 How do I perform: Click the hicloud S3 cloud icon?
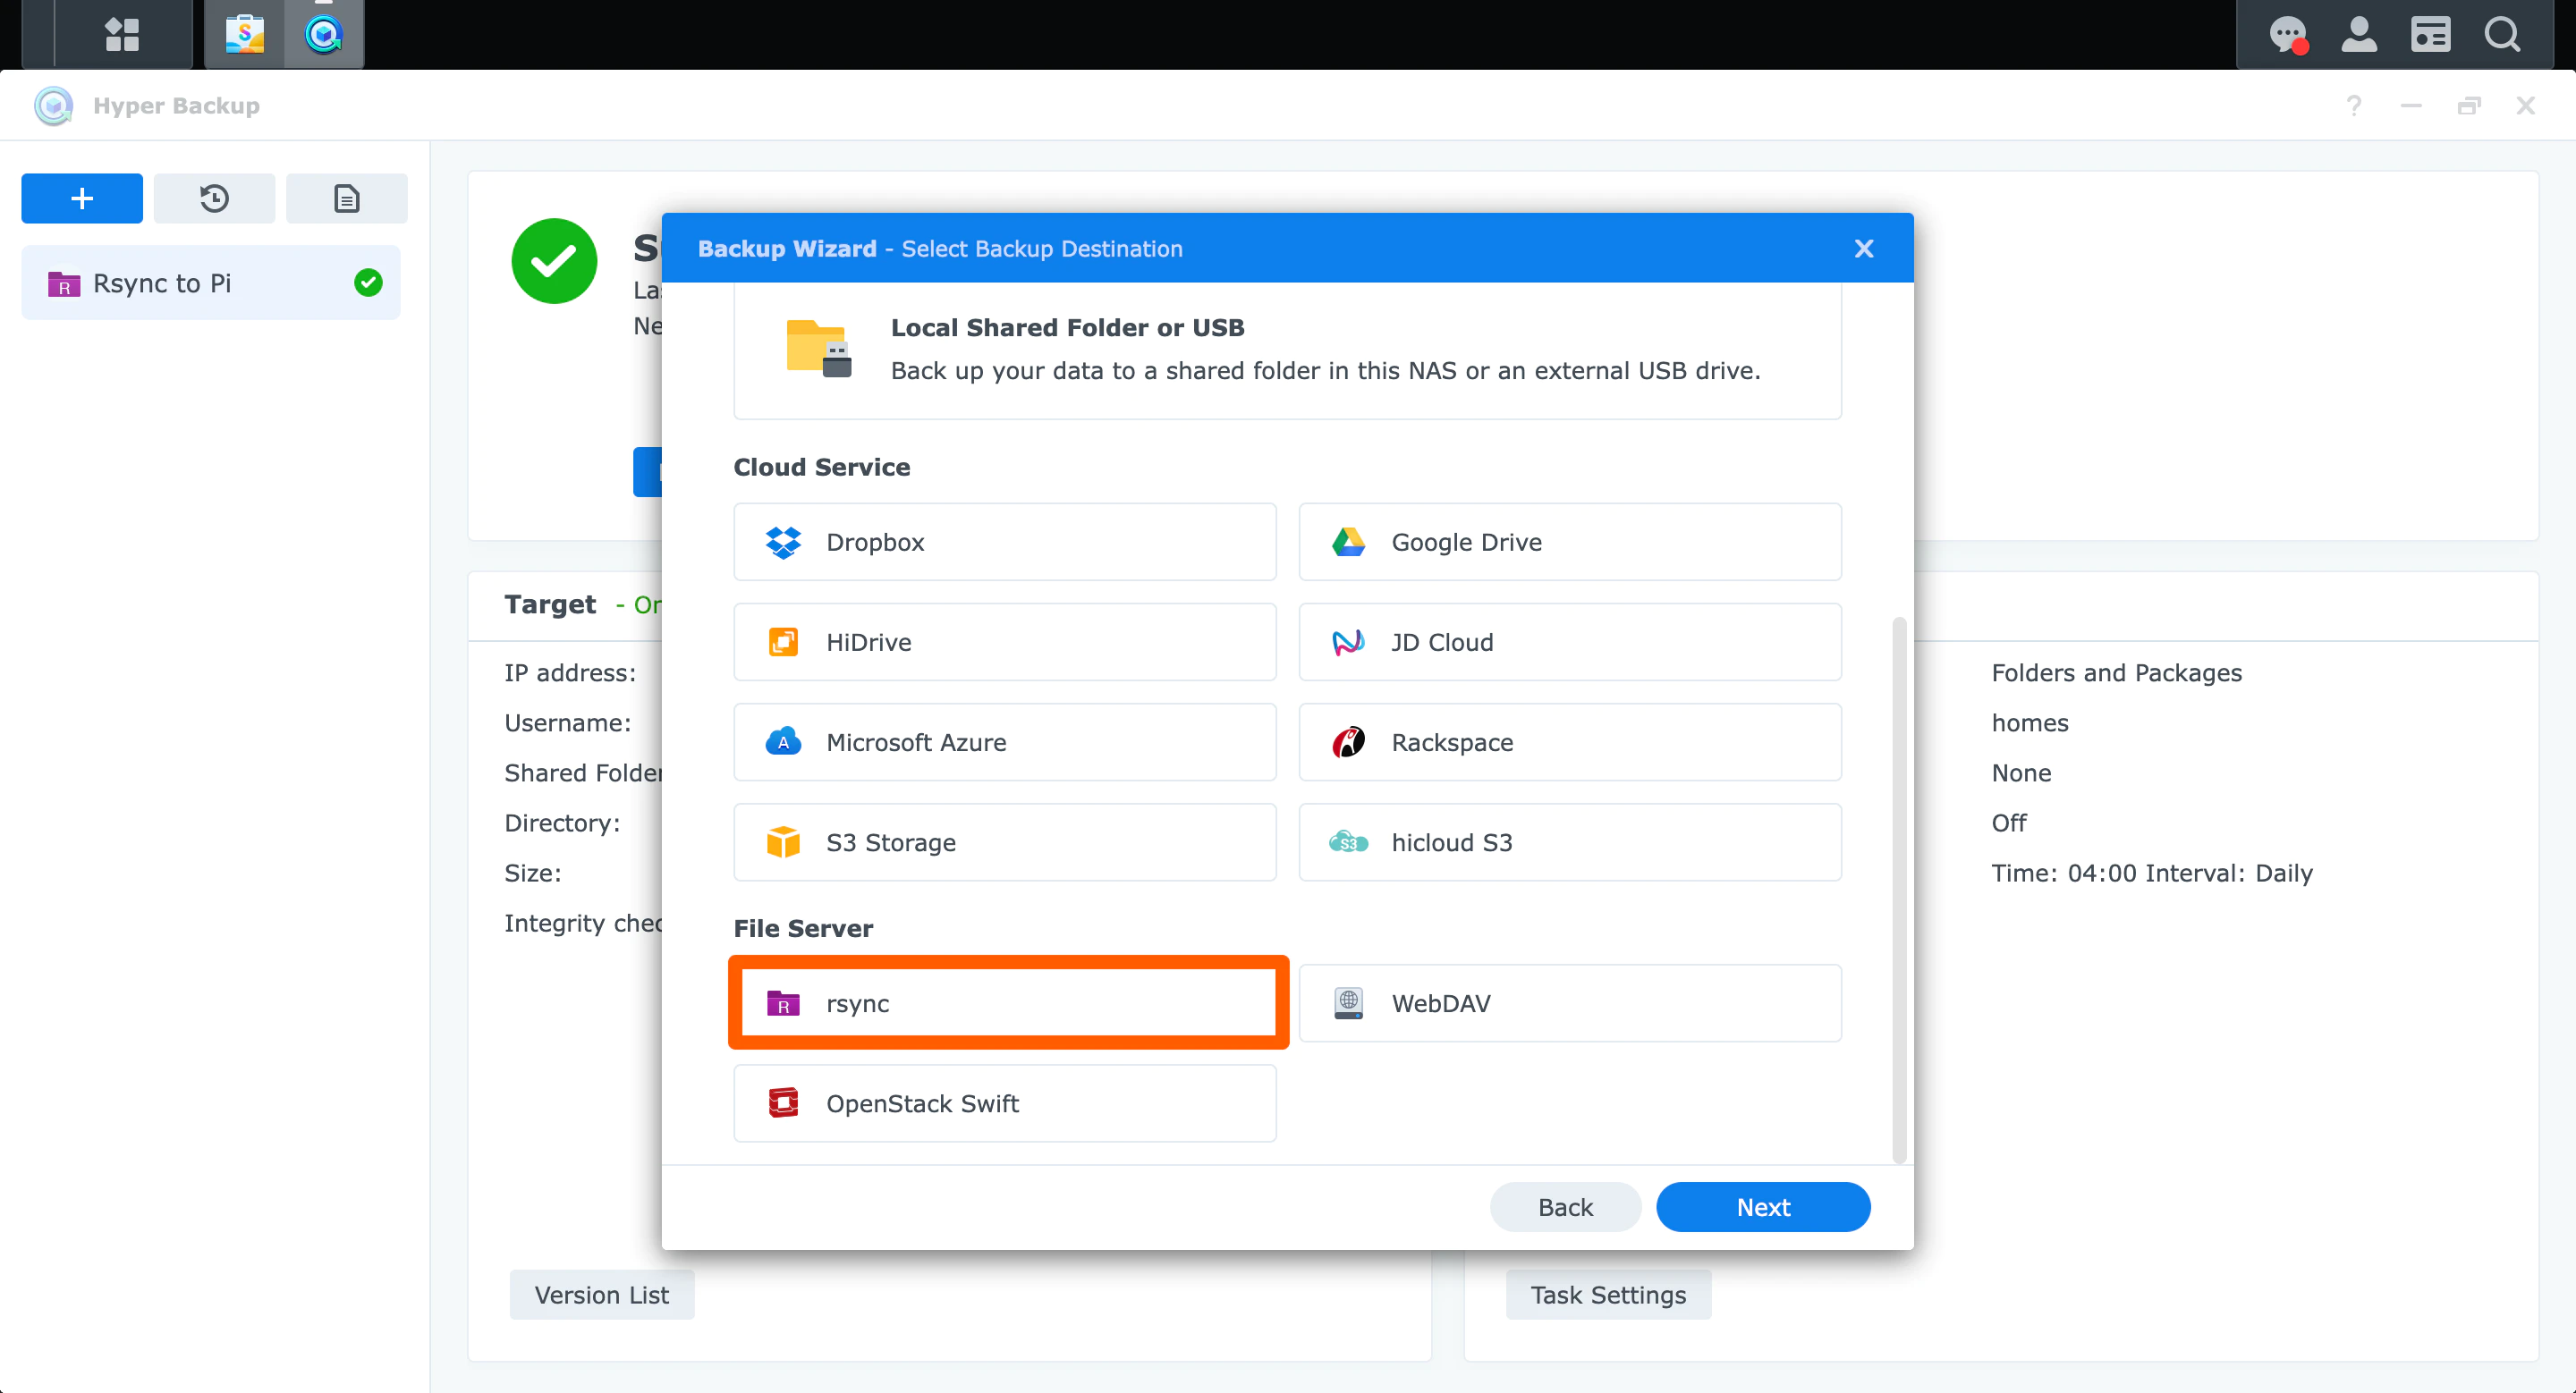pos(1348,842)
